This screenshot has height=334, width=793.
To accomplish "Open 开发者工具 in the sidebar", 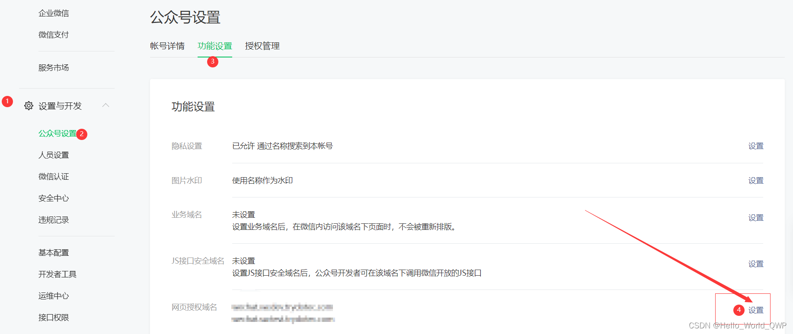I will click(58, 274).
